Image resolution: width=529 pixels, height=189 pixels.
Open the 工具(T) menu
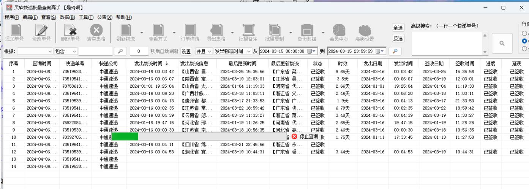[x=86, y=17]
